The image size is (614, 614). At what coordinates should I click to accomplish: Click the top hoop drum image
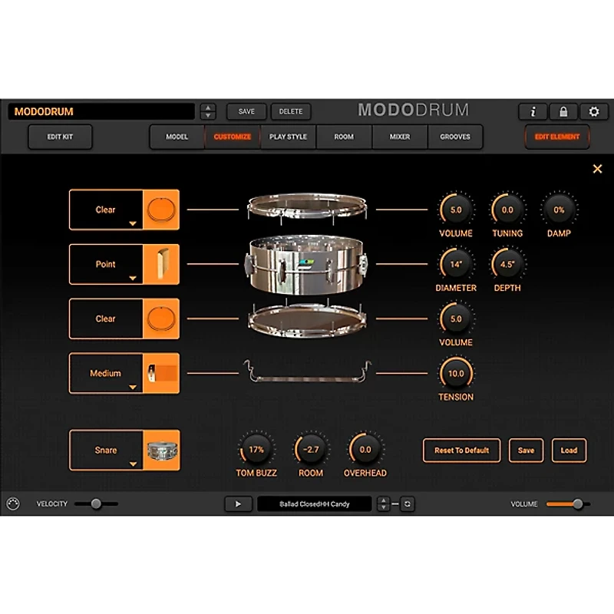pos(308,208)
